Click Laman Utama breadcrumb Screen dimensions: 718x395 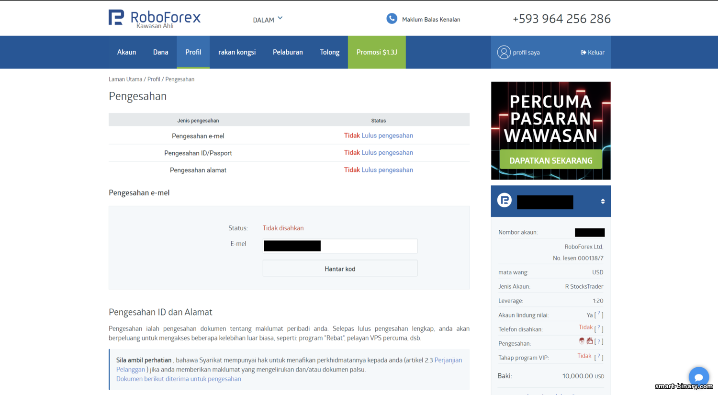[x=125, y=79]
